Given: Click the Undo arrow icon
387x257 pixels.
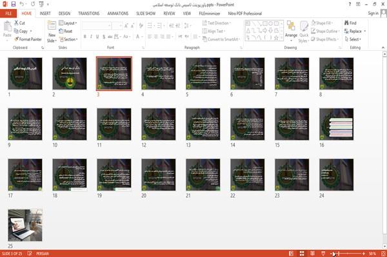Looking at the screenshot, I should coord(22,5).
